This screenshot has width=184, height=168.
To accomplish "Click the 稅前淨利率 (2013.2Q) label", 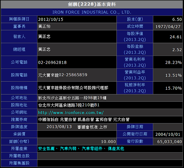I will (135, 88).
